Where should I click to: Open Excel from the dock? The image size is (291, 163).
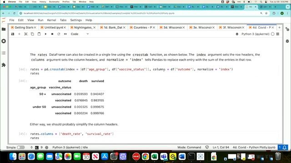tap(155, 157)
